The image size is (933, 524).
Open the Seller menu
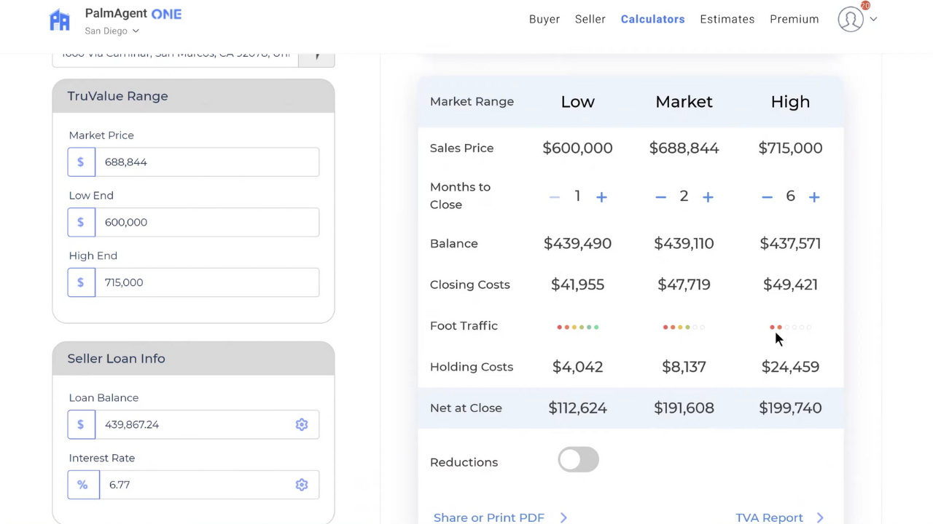(x=590, y=20)
